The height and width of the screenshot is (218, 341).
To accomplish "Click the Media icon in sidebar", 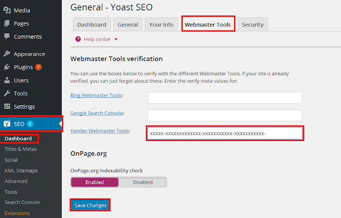I will (x=7, y=10).
